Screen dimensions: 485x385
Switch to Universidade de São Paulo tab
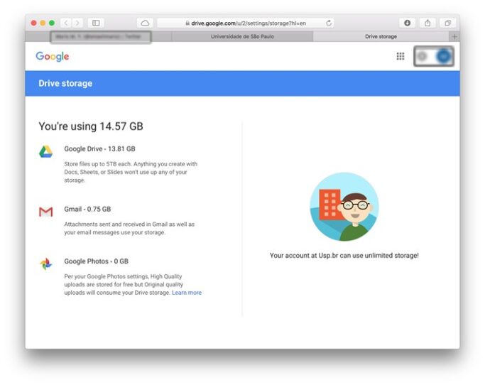(x=242, y=36)
